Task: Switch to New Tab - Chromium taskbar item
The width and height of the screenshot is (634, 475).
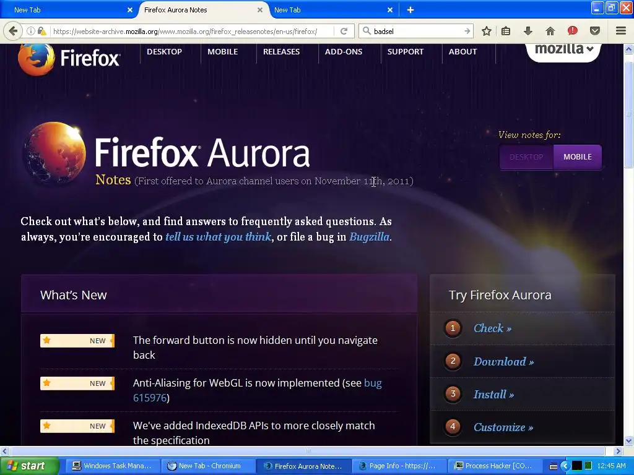Action: [x=208, y=466]
